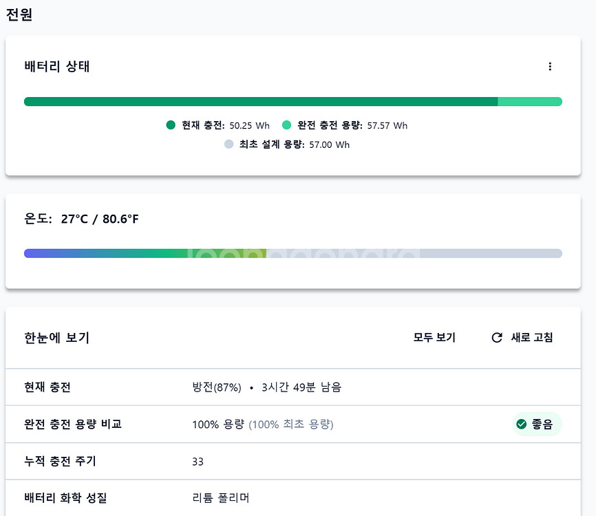The width and height of the screenshot is (596, 516).
Task: Click the light green 완전 충전 용량 legend dot
Action: pos(287,125)
